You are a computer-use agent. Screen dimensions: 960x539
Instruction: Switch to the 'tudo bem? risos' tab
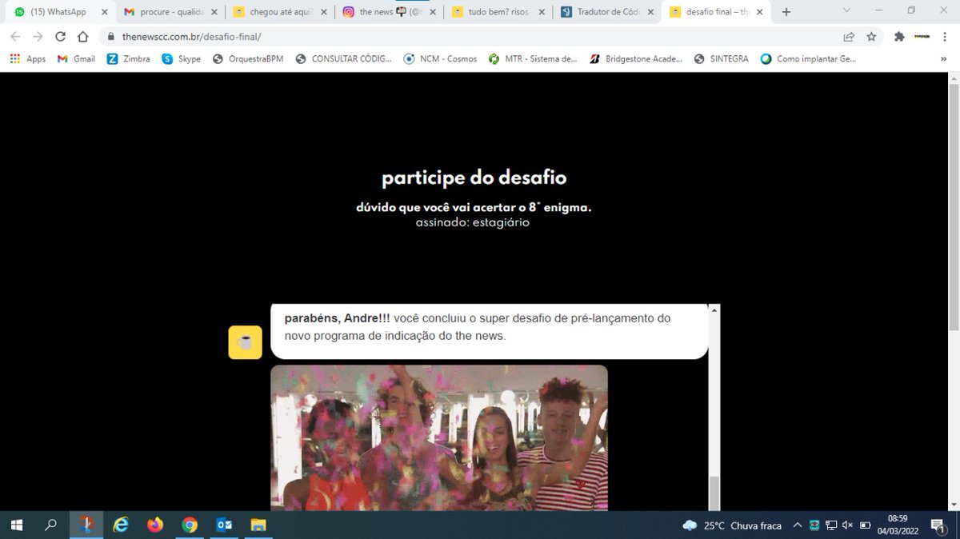[498, 12]
